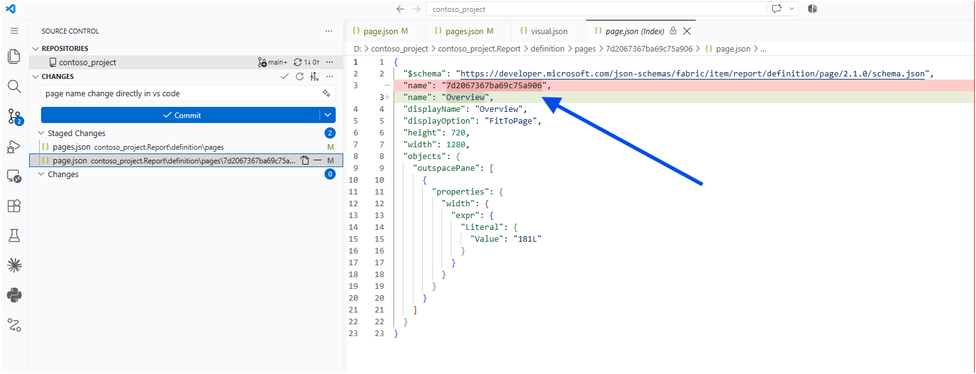The height and width of the screenshot is (374, 976).
Task: Open the Commit button dropdown arrow
Action: click(328, 115)
